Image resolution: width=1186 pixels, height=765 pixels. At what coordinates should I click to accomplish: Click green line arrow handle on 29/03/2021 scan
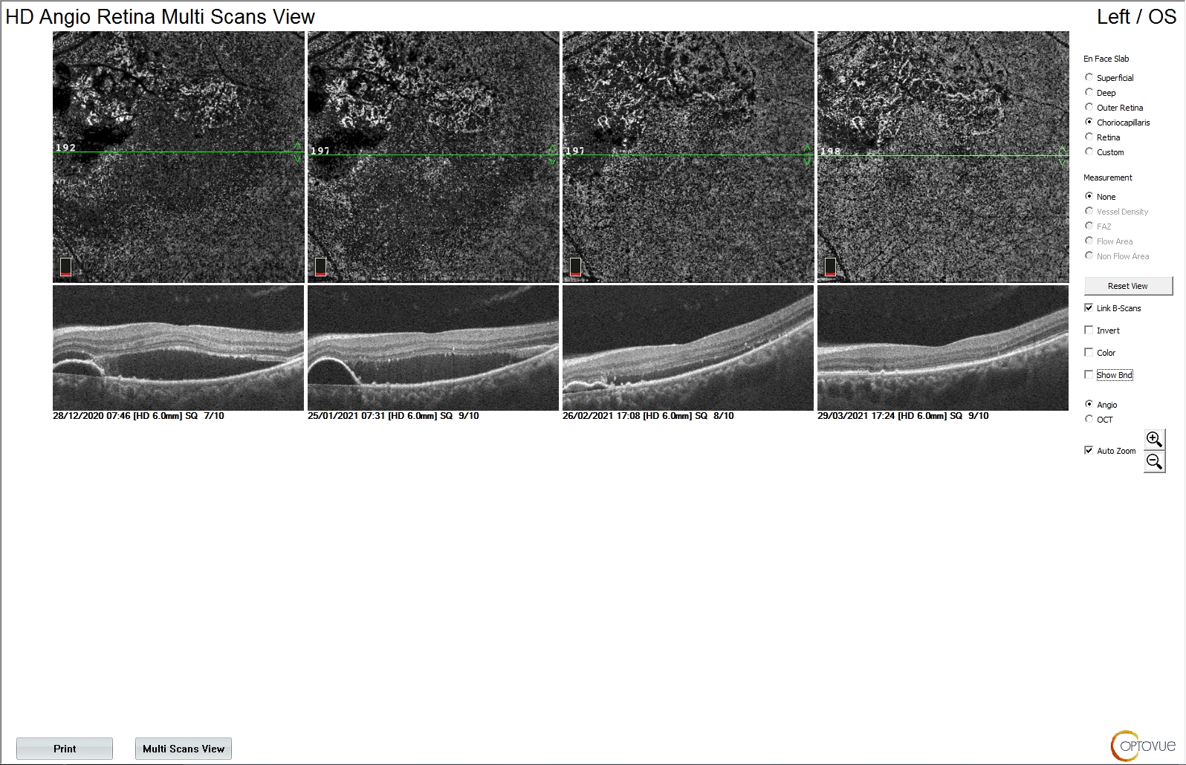pos(1063,155)
